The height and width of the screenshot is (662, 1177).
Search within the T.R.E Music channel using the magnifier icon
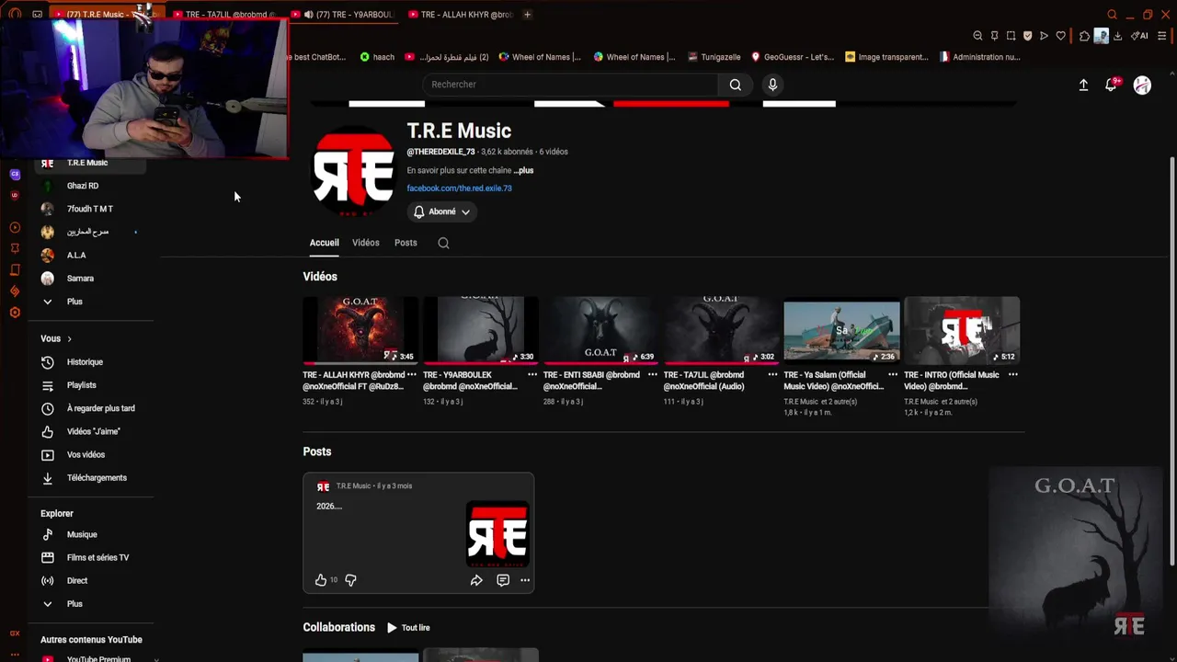coord(443,243)
